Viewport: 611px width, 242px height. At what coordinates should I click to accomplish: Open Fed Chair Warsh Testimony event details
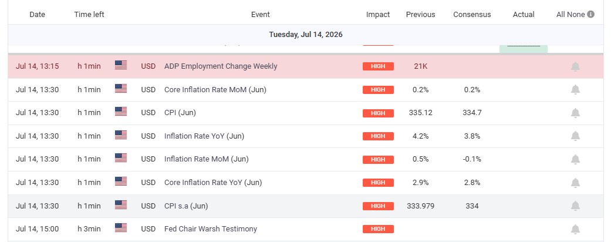click(211, 228)
